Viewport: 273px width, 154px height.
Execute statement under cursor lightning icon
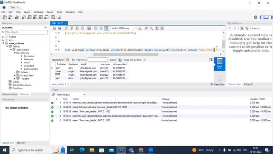tap(72, 28)
